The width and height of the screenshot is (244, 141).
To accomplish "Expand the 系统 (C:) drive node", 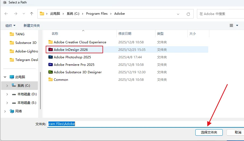I will pyautogui.click(x=7, y=86).
